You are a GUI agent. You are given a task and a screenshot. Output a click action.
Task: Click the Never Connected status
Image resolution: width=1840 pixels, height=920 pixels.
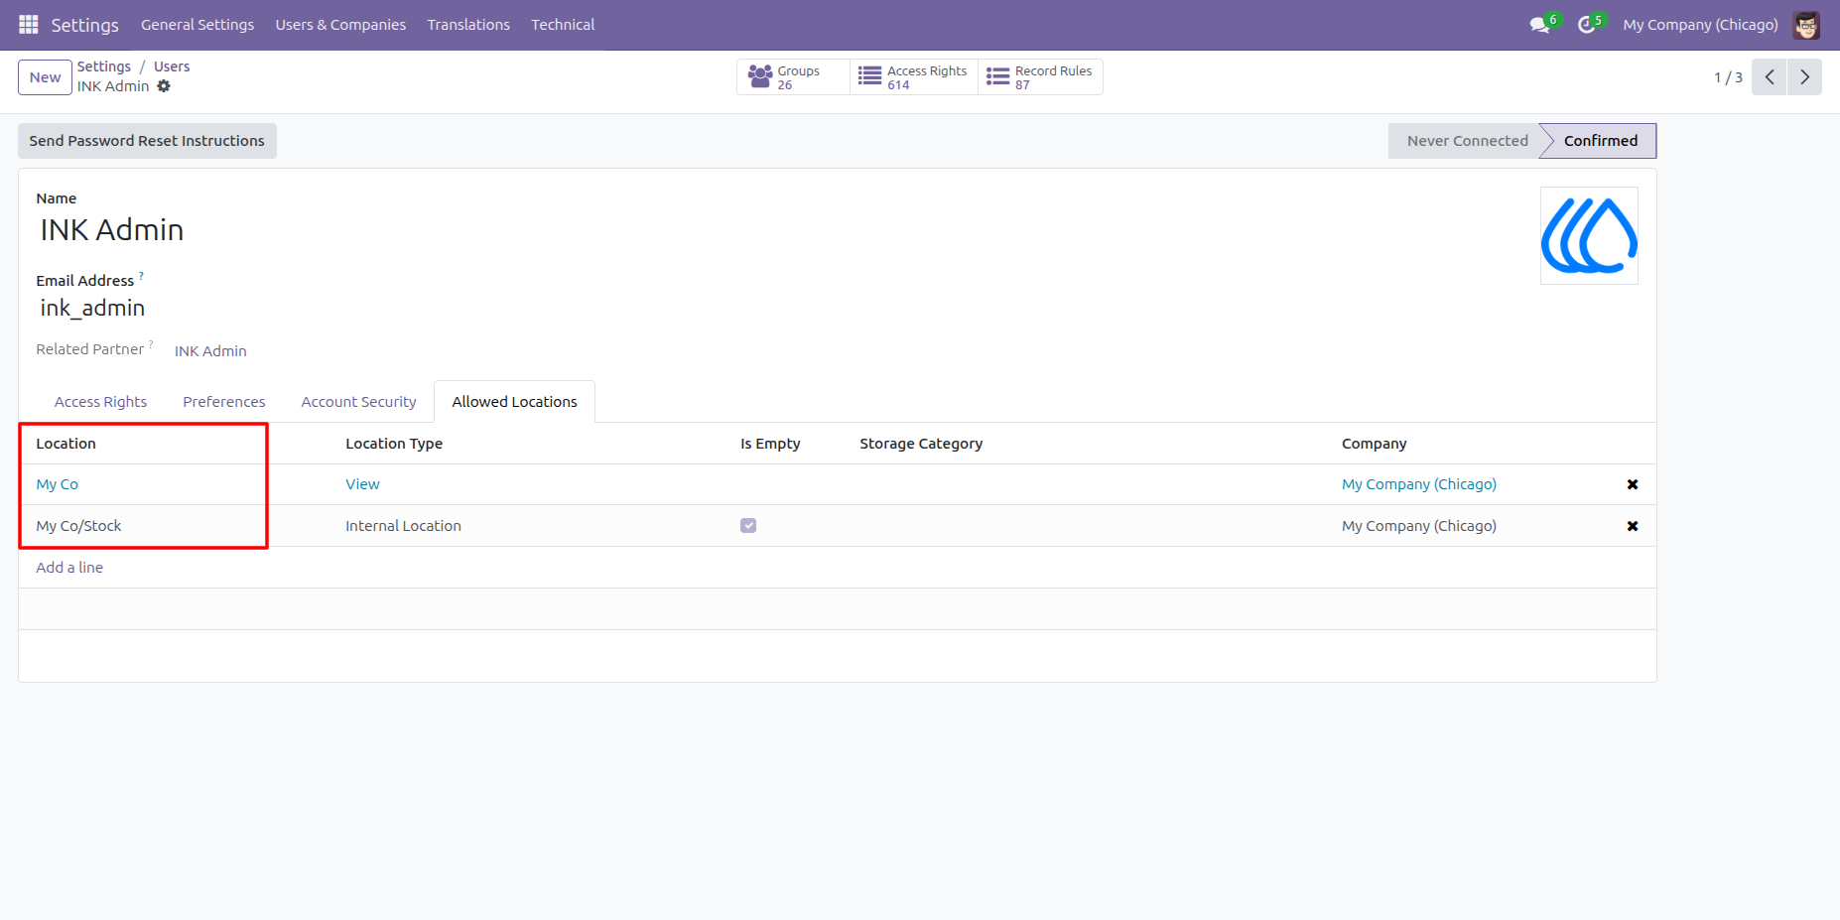1466,141
